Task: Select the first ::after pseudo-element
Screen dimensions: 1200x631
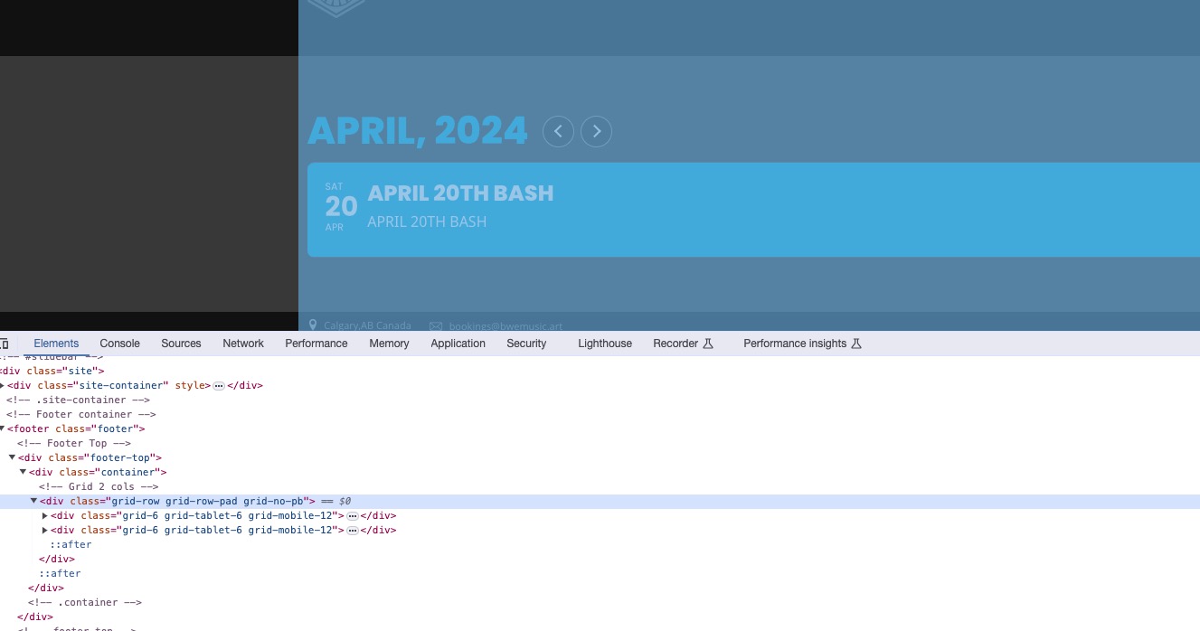Action: point(71,544)
